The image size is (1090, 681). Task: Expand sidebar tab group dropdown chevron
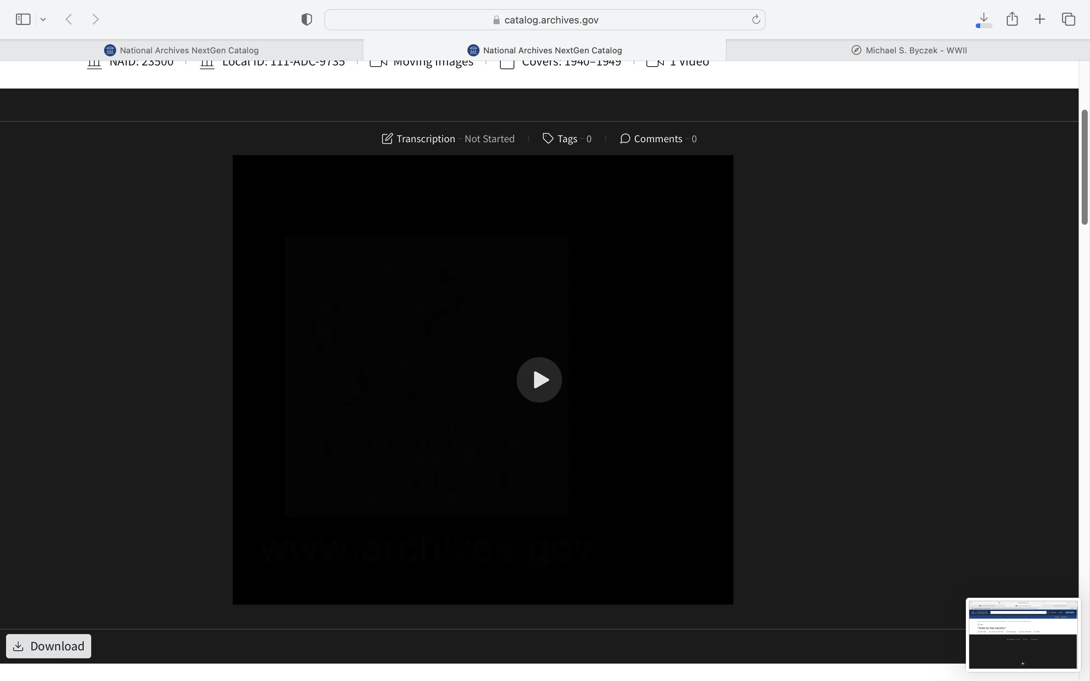coord(43,19)
